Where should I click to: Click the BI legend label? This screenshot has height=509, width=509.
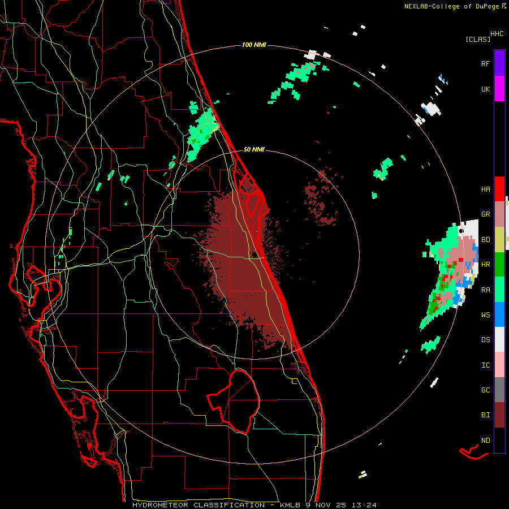485,415
